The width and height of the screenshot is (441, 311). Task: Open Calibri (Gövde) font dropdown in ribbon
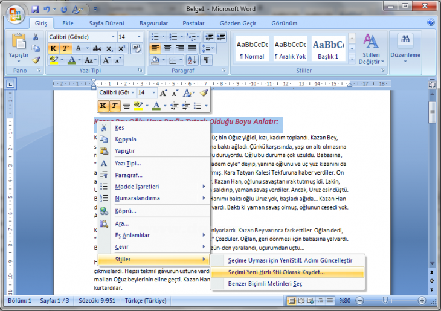tap(113, 37)
